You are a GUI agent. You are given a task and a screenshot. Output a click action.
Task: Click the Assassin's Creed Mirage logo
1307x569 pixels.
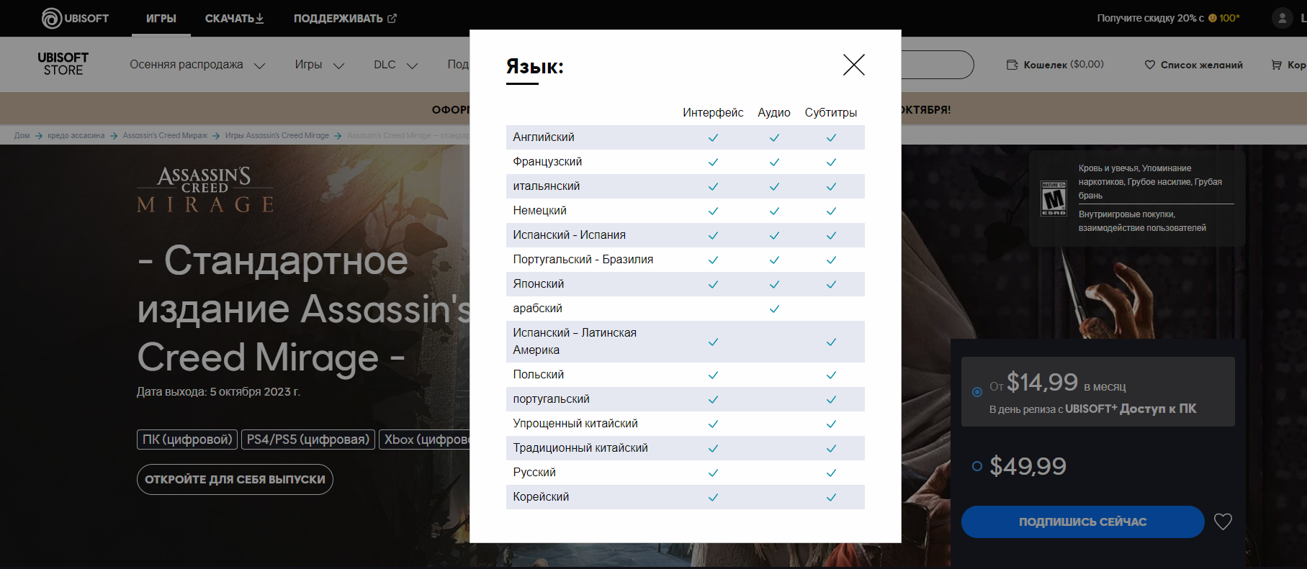point(206,189)
